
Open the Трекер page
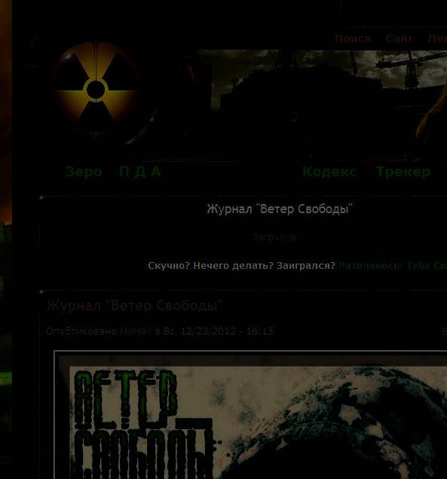tap(403, 172)
